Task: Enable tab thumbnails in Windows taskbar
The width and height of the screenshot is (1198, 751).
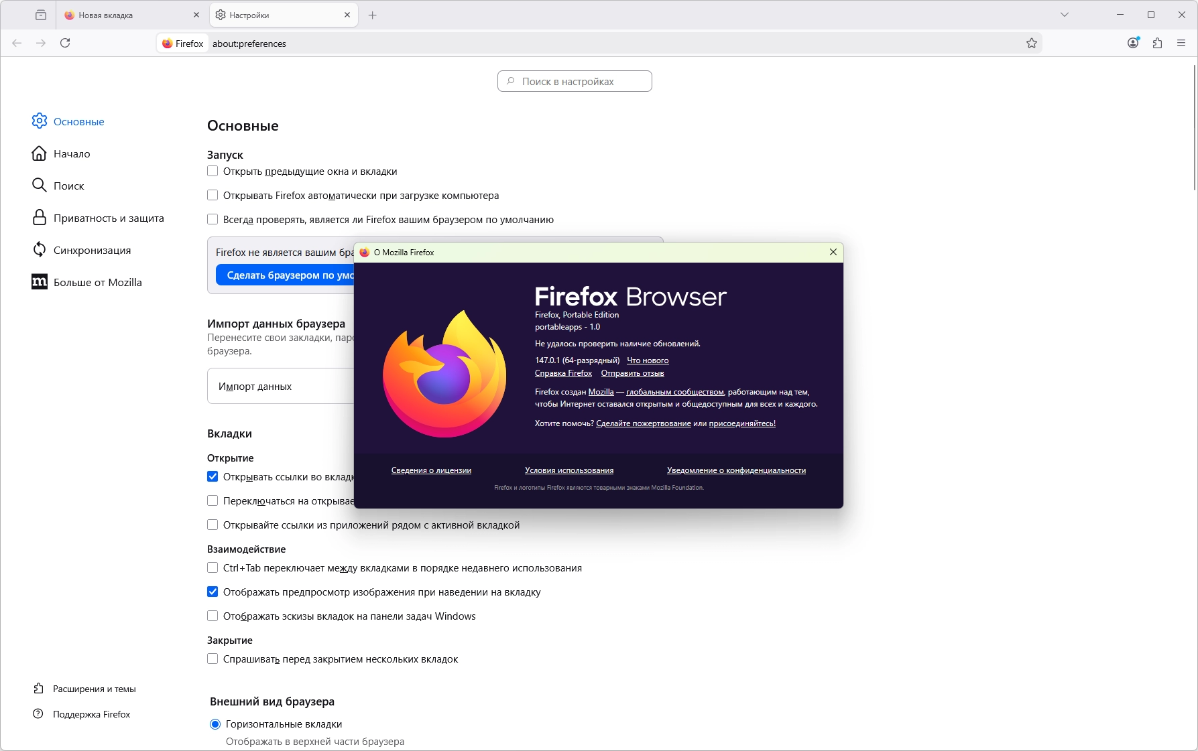Action: pos(213,616)
